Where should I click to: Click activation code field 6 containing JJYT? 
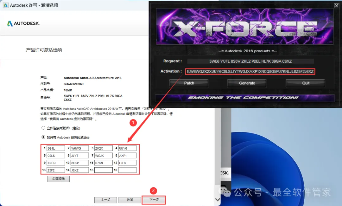pyautogui.click(x=79, y=155)
